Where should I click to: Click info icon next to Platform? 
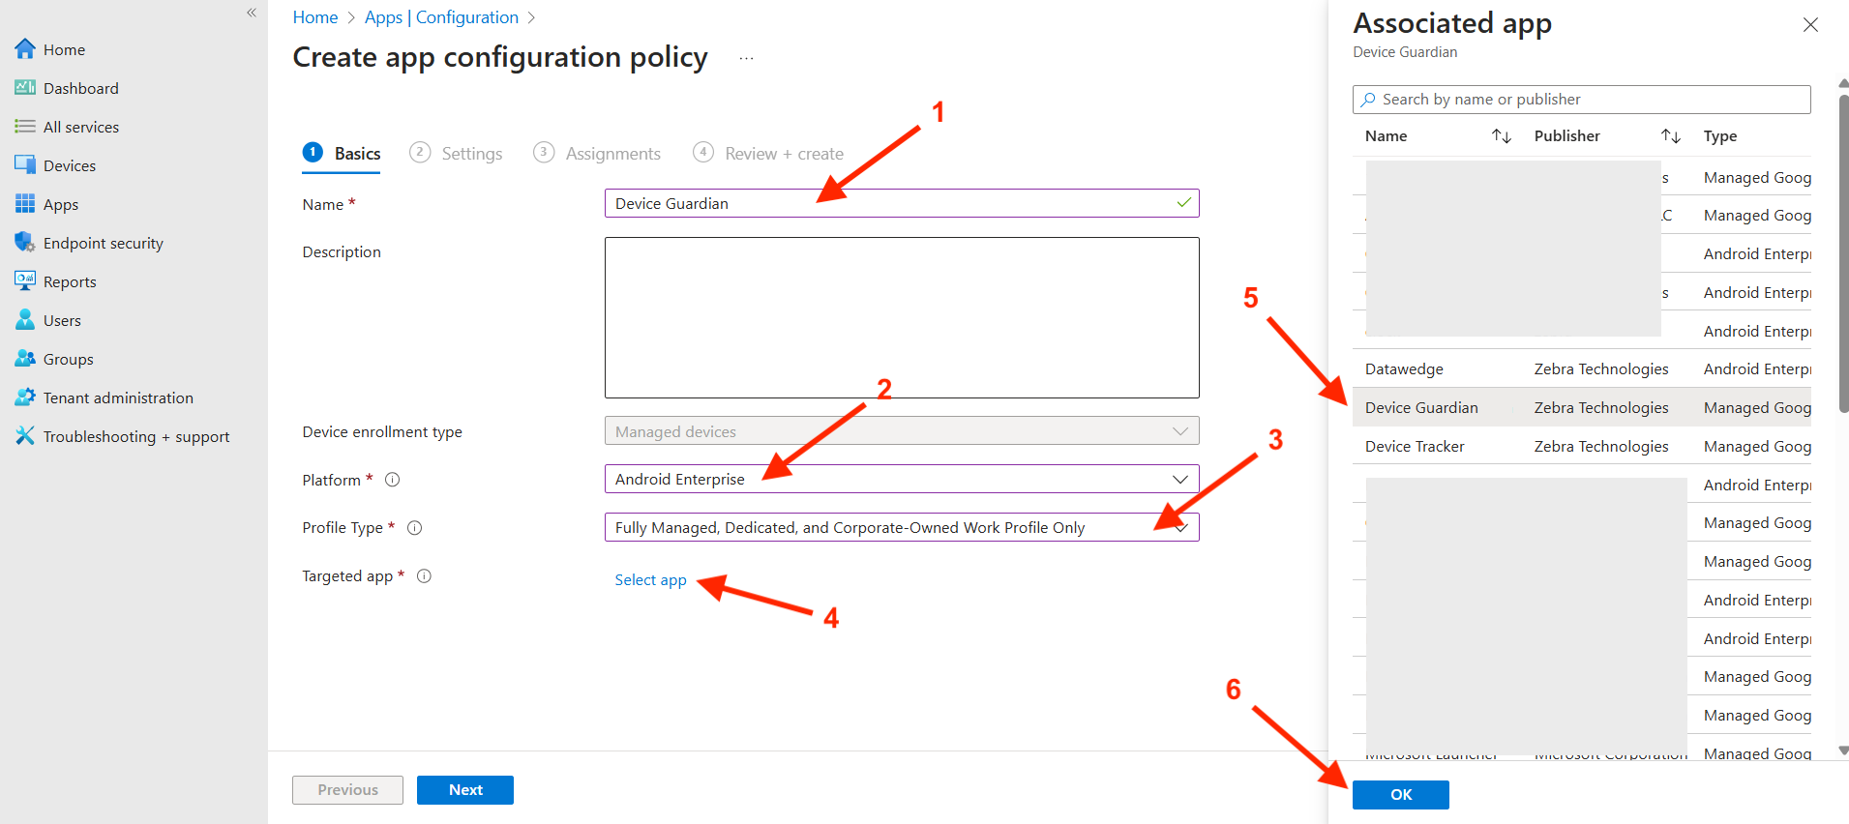coord(393,480)
